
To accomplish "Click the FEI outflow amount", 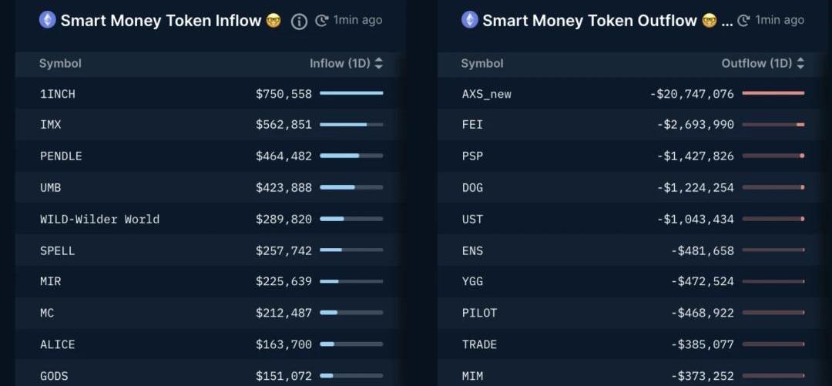I will click(695, 124).
